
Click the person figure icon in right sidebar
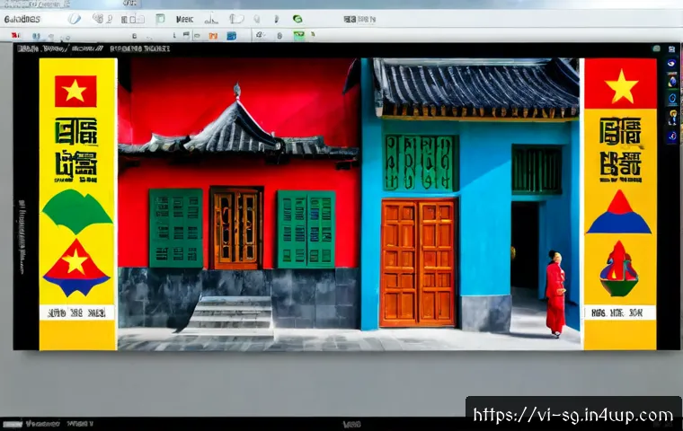click(x=673, y=118)
